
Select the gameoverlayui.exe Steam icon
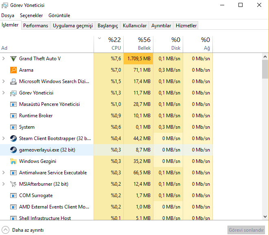point(13,150)
